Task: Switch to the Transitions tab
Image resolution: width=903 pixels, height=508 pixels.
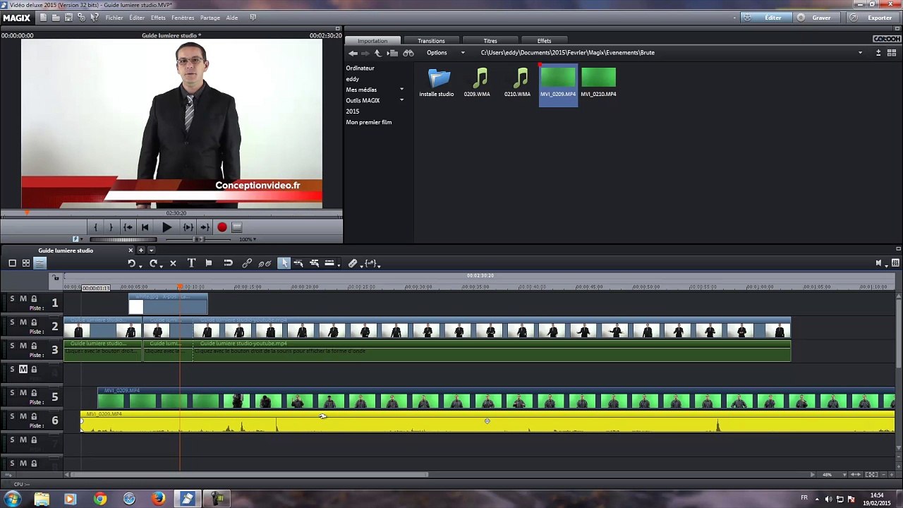Action: (431, 41)
